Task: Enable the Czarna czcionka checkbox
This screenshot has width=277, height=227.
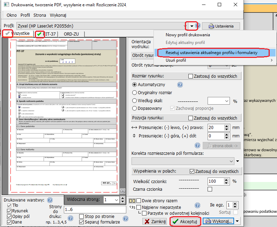Action: click(x=210, y=189)
